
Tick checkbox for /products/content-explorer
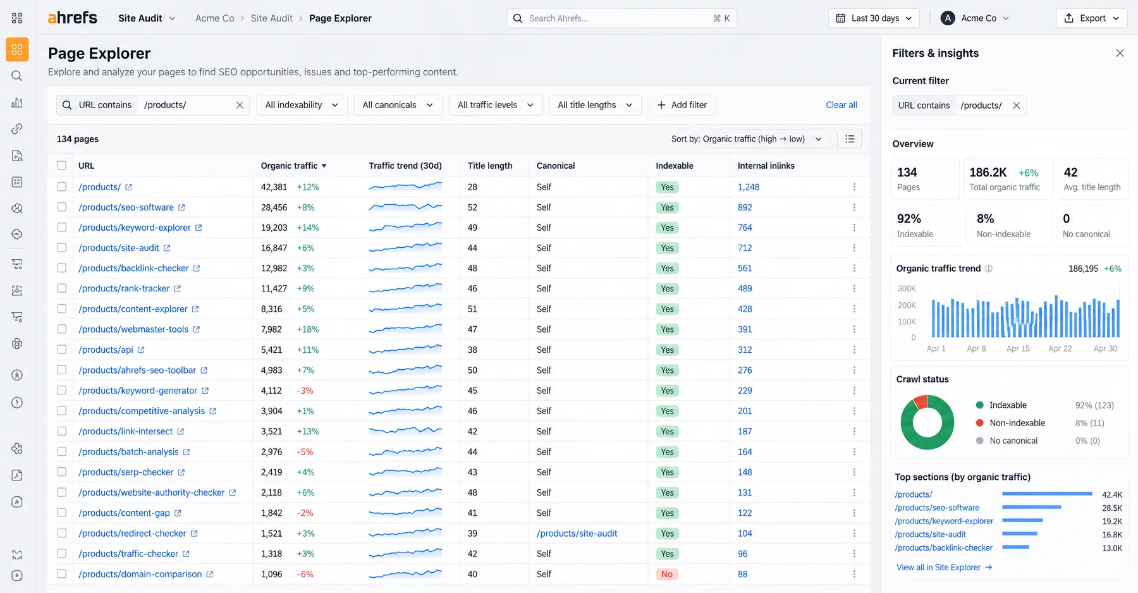tap(62, 309)
